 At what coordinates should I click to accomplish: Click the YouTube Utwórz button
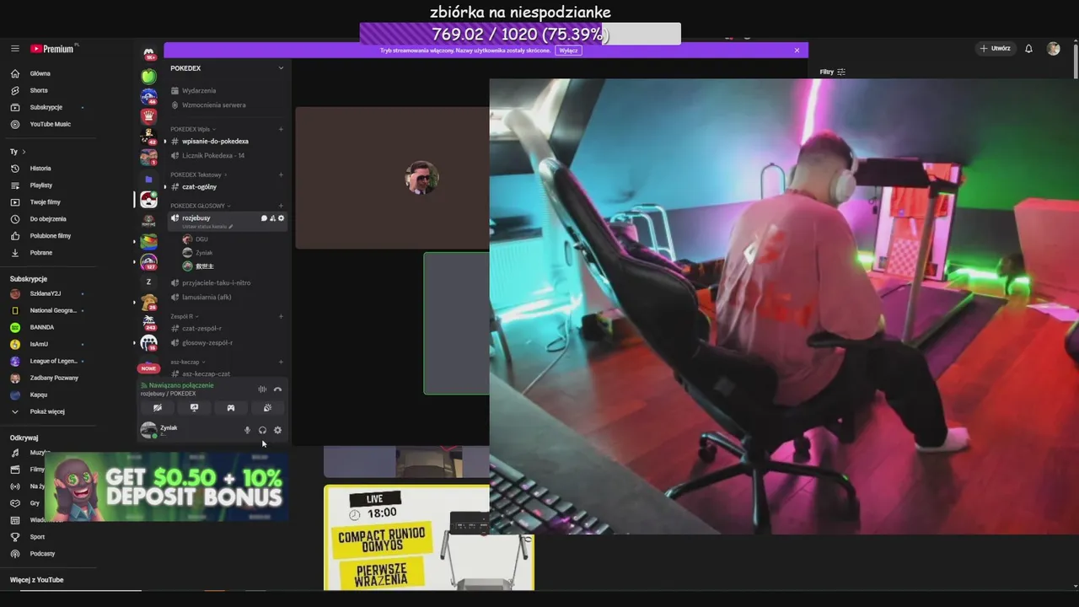995,49
